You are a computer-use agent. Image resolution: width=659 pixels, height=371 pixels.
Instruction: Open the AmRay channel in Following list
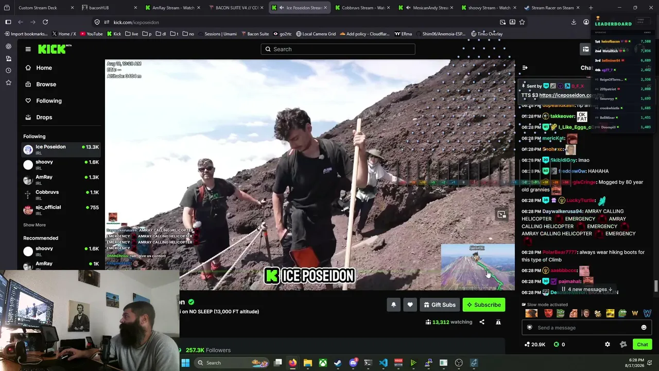61,180
